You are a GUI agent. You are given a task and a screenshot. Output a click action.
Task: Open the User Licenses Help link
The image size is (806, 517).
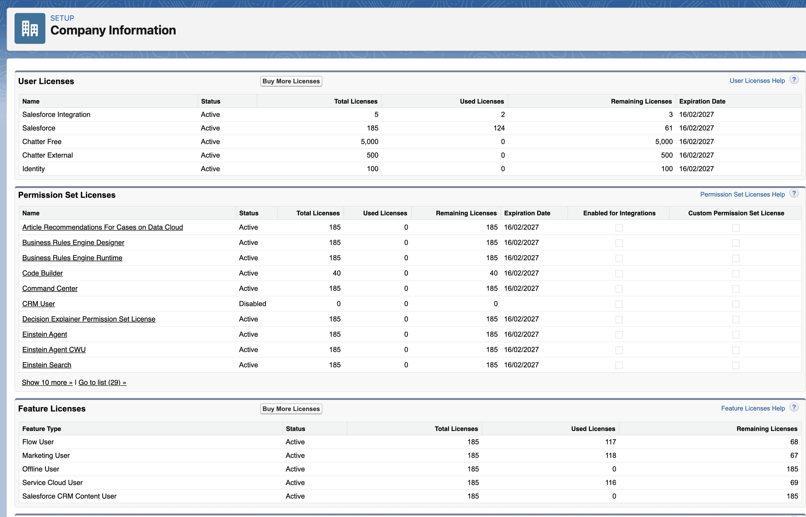click(x=757, y=81)
